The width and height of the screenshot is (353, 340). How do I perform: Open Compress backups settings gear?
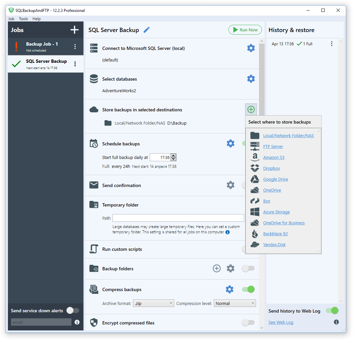pyautogui.click(x=229, y=289)
